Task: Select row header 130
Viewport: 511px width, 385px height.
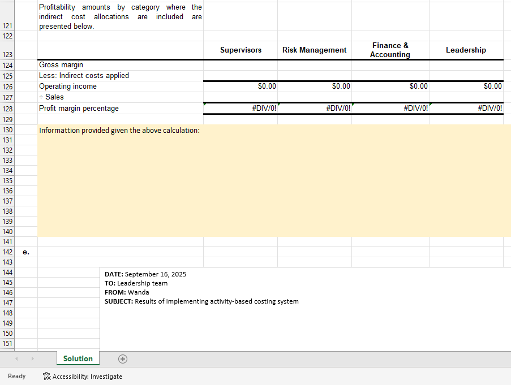Action: tap(7, 130)
